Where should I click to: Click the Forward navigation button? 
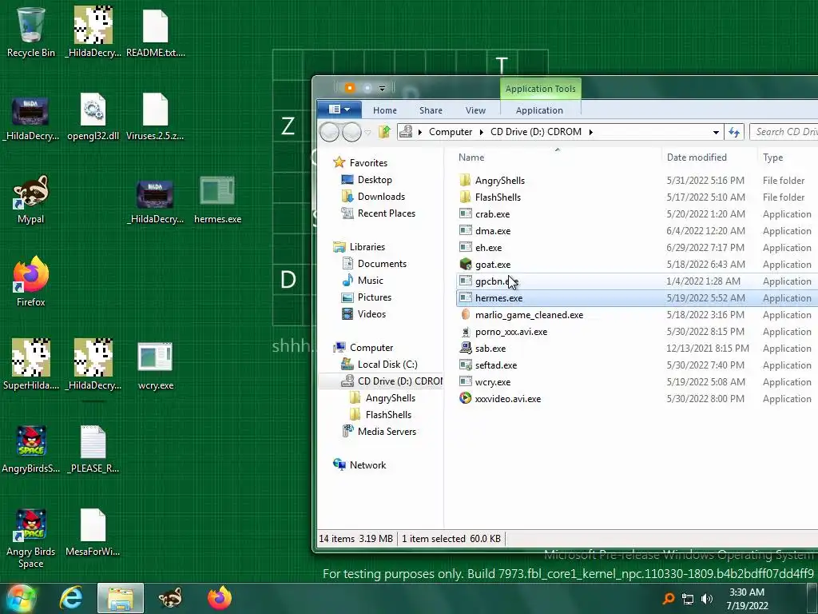click(x=351, y=132)
